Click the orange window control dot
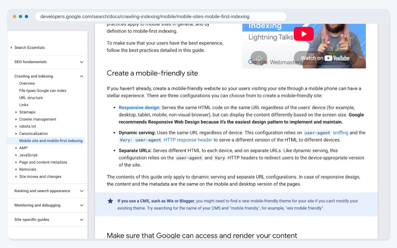The width and height of the screenshot is (397, 248). click(x=15, y=17)
